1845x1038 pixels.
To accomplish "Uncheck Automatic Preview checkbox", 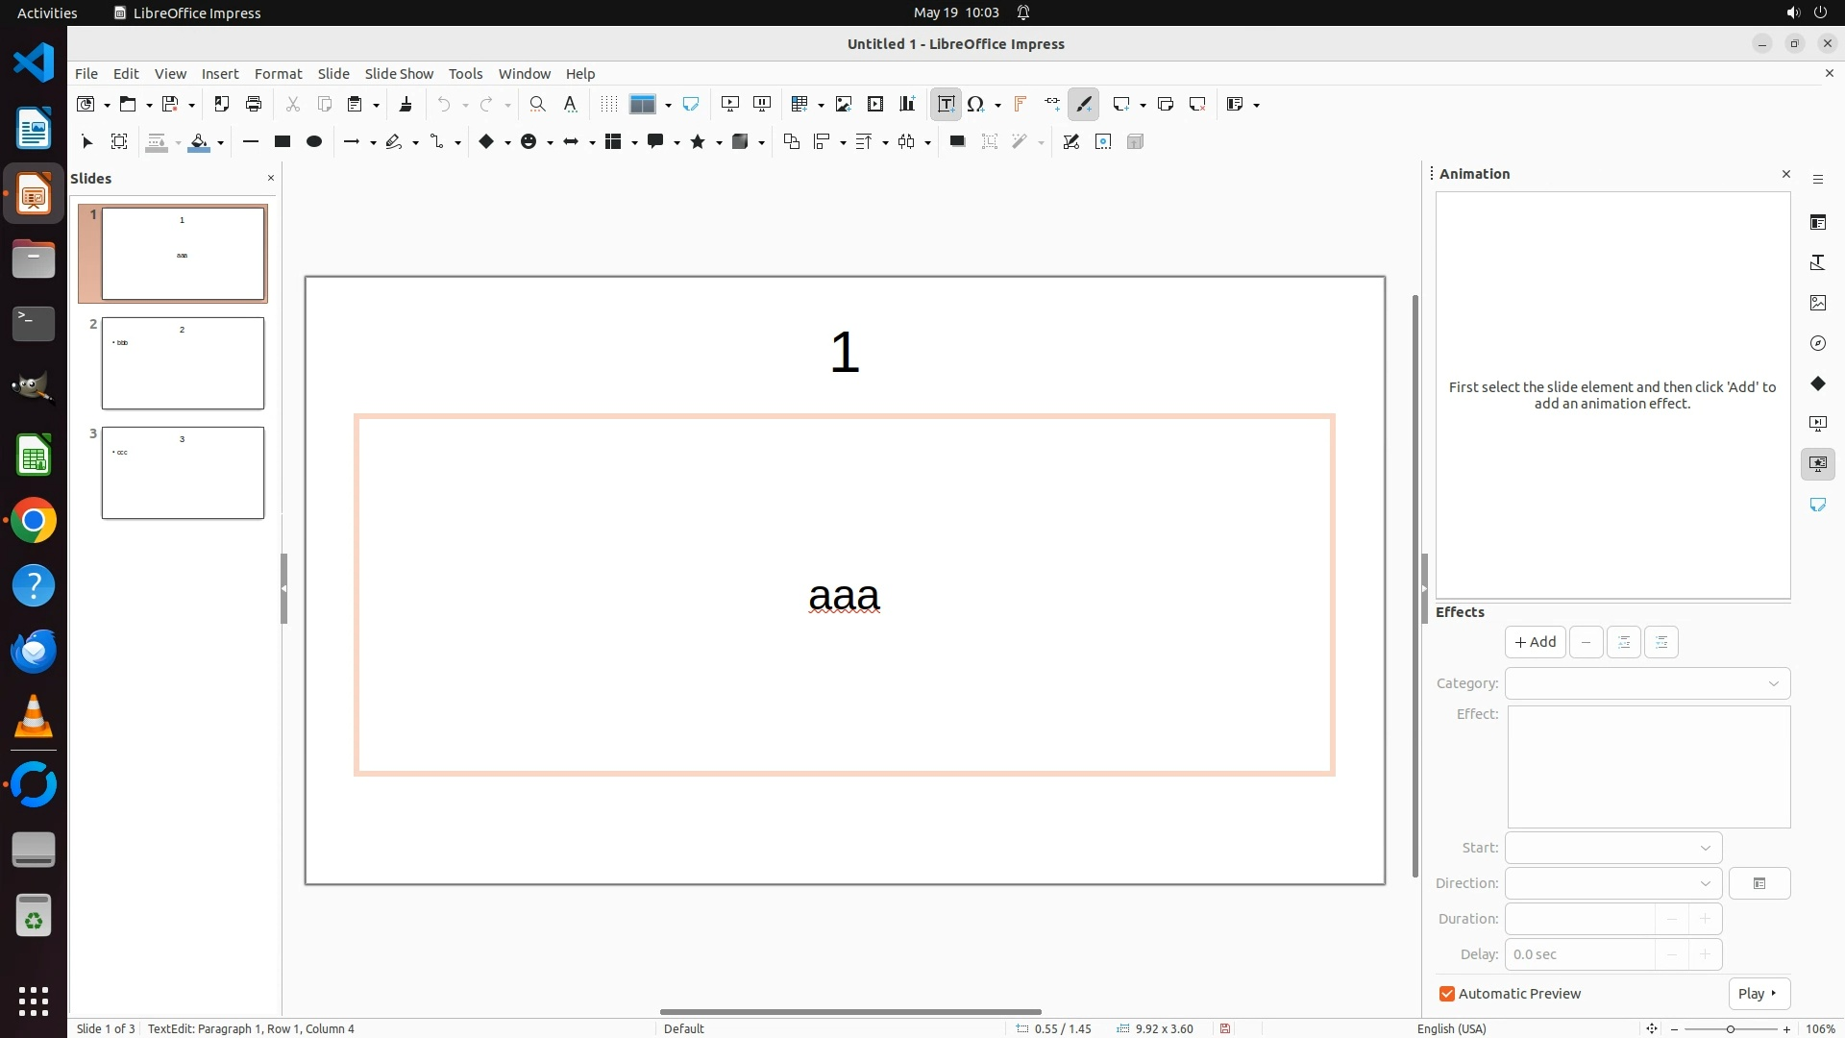I will click(x=1446, y=994).
